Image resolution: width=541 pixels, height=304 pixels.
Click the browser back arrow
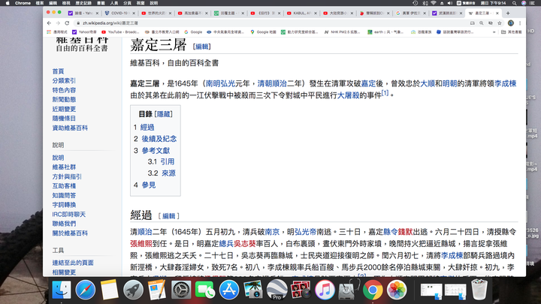[49, 23]
